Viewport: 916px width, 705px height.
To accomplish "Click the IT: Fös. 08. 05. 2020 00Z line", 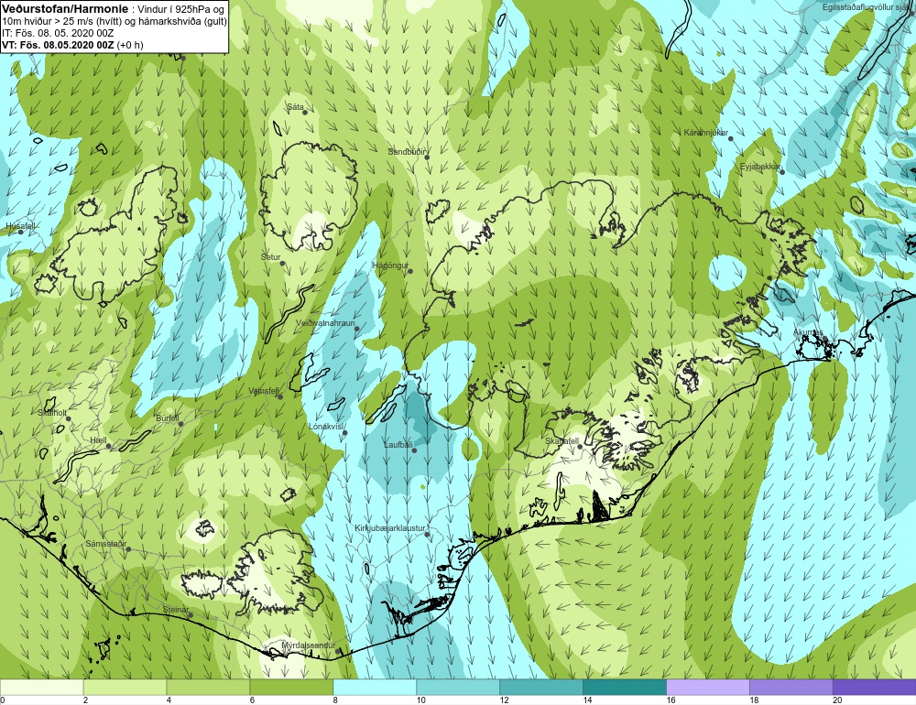I will 58,33.
